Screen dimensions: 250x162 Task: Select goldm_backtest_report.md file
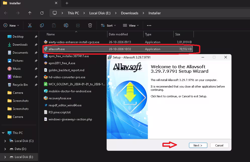[x=67, y=70]
